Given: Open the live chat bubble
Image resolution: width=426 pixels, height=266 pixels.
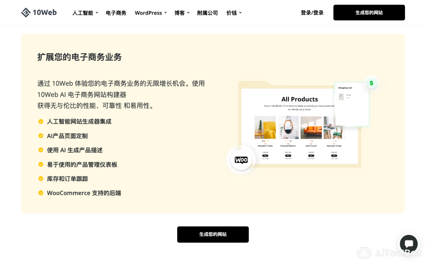Looking at the screenshot, I should click(x=408, y=244).
